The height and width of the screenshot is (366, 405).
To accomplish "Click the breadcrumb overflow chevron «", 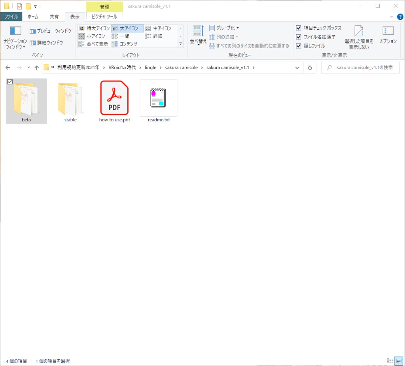I will click(x=53, y=67).
